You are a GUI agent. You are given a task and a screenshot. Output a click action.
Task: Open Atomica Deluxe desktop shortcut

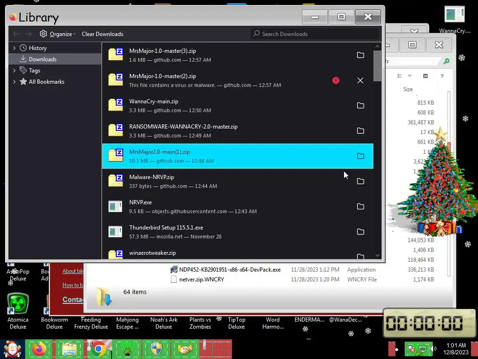pyautogui.click(x=18, y=311)
